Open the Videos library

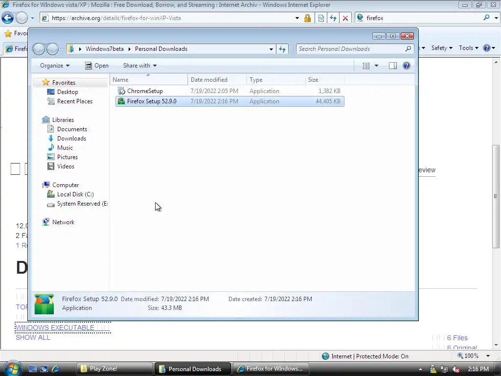(x=61, y=166)
